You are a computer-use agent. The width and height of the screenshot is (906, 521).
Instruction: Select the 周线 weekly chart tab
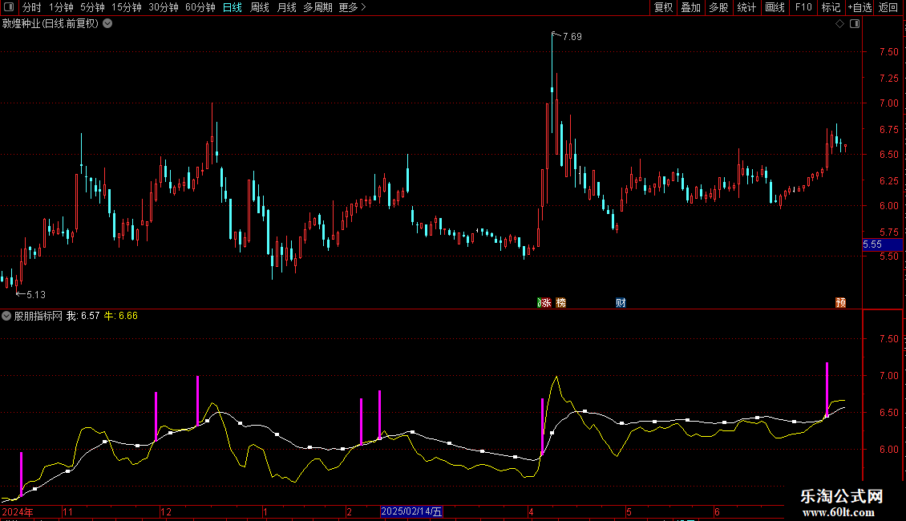(x=260, y=7)
